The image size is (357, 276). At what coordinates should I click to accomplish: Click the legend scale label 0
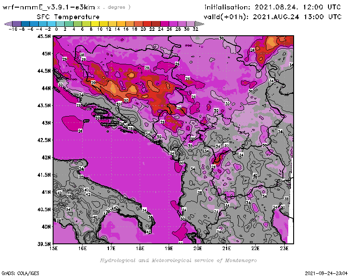56,29
